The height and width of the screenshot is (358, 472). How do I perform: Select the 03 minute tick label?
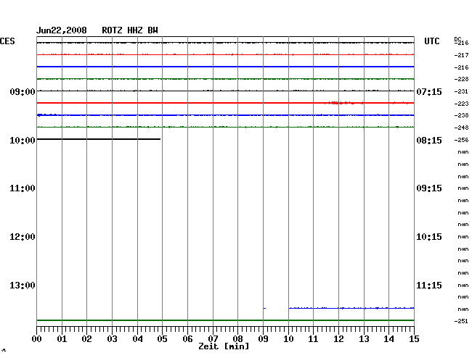pyautogui.click(x=112, y=339)
